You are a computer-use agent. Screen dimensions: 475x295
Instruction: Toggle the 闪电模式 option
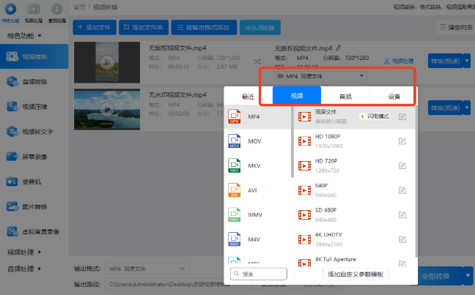click(x=375, y=116)
